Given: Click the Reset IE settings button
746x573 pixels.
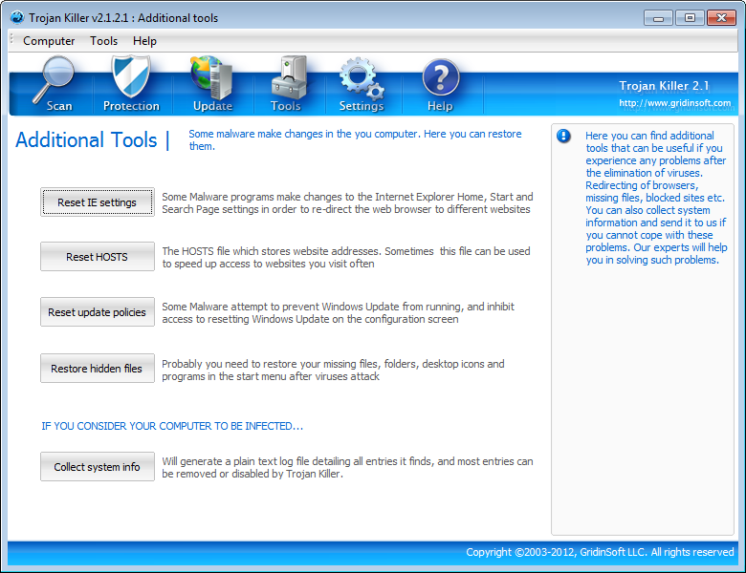Looking at the screenshot, I should 98,202.
